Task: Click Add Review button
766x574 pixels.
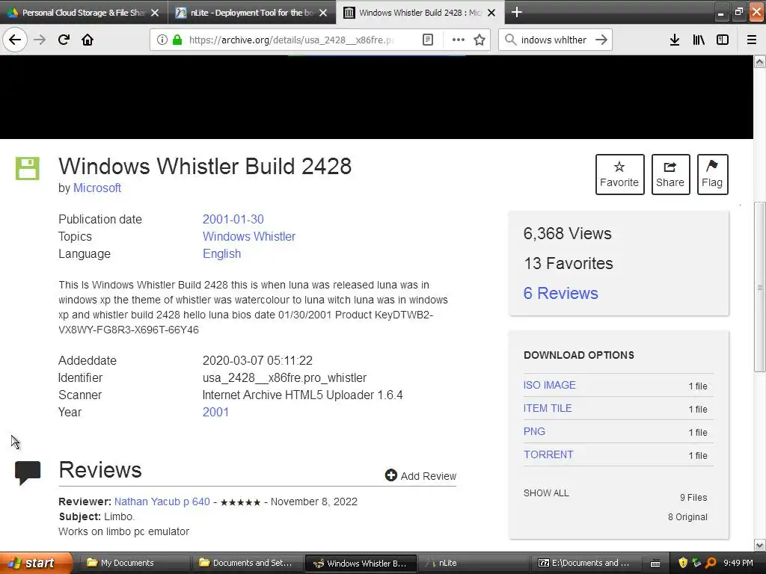Action: point(420,476)
